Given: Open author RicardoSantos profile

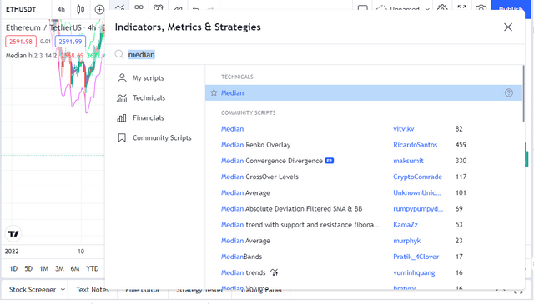Looking at the screenshot, I should click(x=416, y=145).
